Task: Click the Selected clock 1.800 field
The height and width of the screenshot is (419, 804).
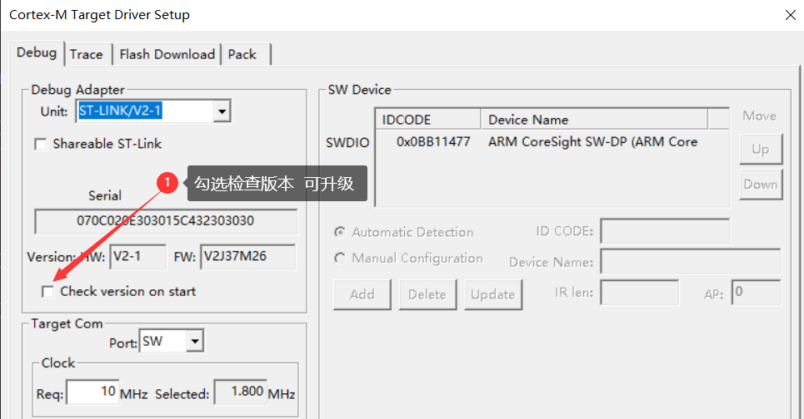Action: [240, 392]
